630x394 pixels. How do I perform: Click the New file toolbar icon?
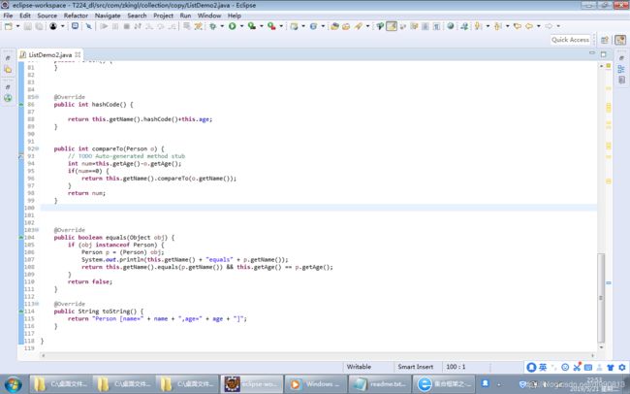click(9, 26)
